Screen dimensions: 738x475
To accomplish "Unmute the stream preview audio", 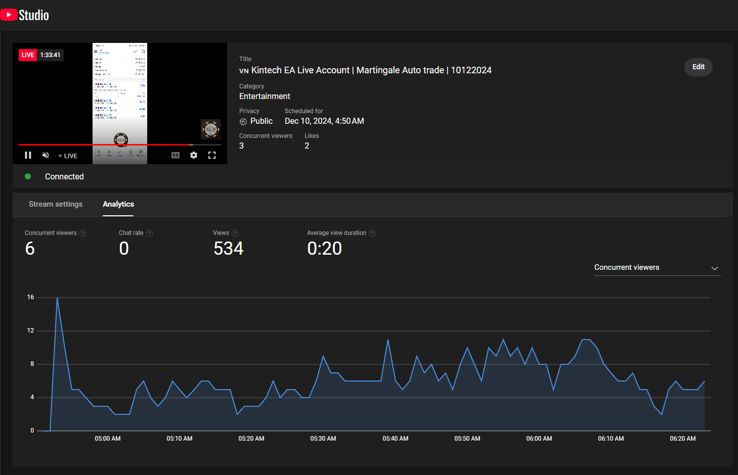I will tap(46, 155).
